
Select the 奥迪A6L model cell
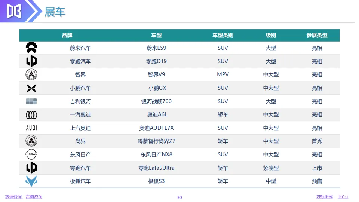click(x=157, y=114)
